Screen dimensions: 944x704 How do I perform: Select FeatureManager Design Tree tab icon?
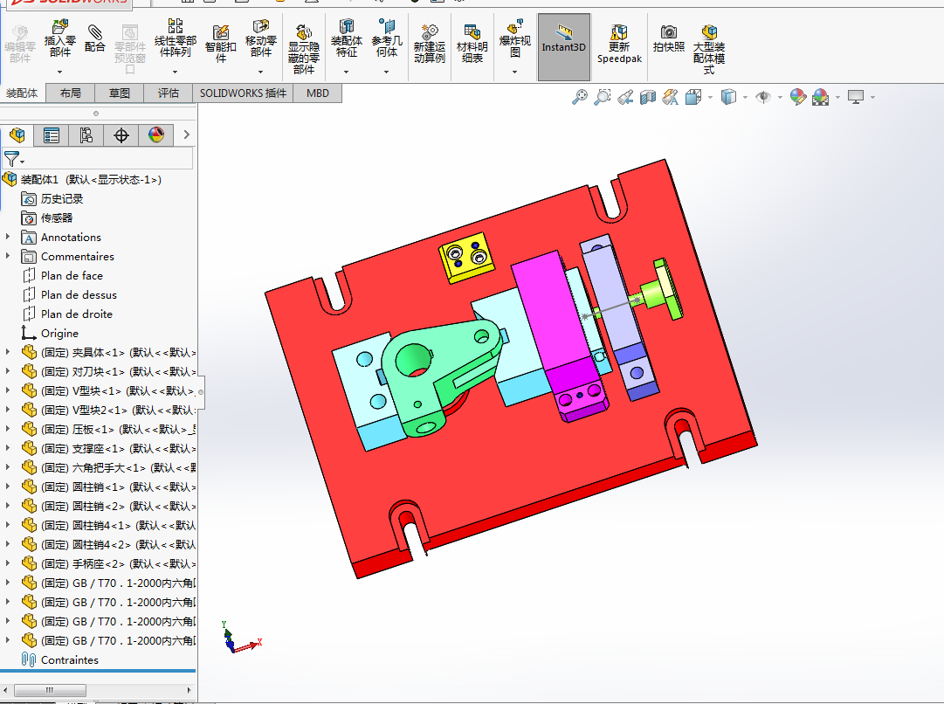tap(17, 135)
